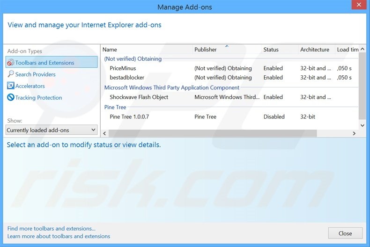Click the Accelerators arrow icon
The height and width of the screenshot is (247, 370).
(11, 86)
